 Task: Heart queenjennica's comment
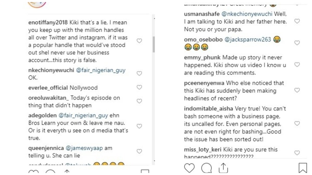pyautogui.click(x=139, y=151)
